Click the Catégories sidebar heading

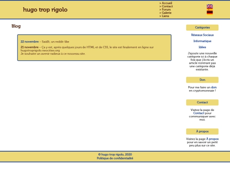point(202,28)
